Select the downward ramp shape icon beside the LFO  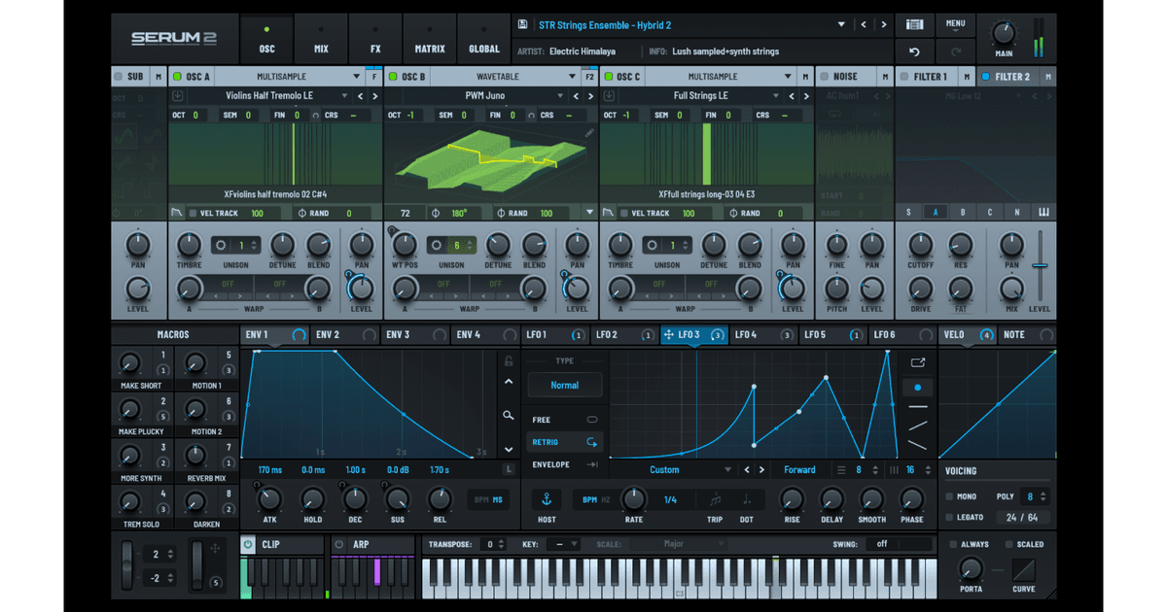[918, 445]
